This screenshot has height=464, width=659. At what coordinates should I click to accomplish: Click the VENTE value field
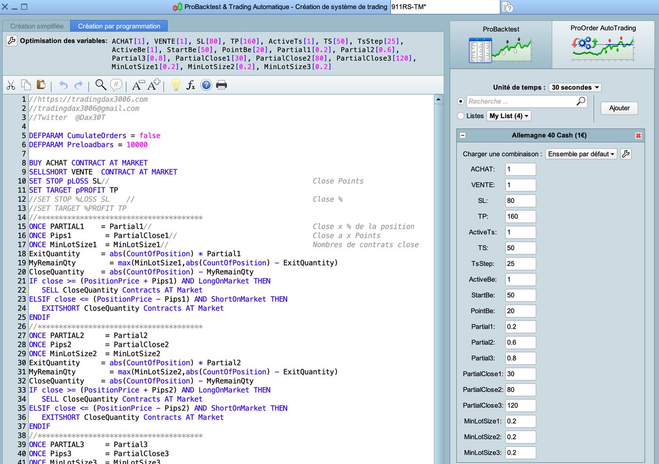coord(520,185)
